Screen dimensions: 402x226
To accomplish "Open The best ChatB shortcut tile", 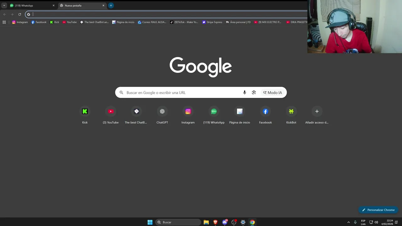I will click(x=136, y=115).
